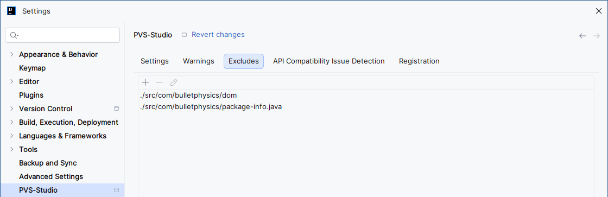Click PVS-Studio page heading
This screenshot has width=608, height=197.
(x=153, y=35)
